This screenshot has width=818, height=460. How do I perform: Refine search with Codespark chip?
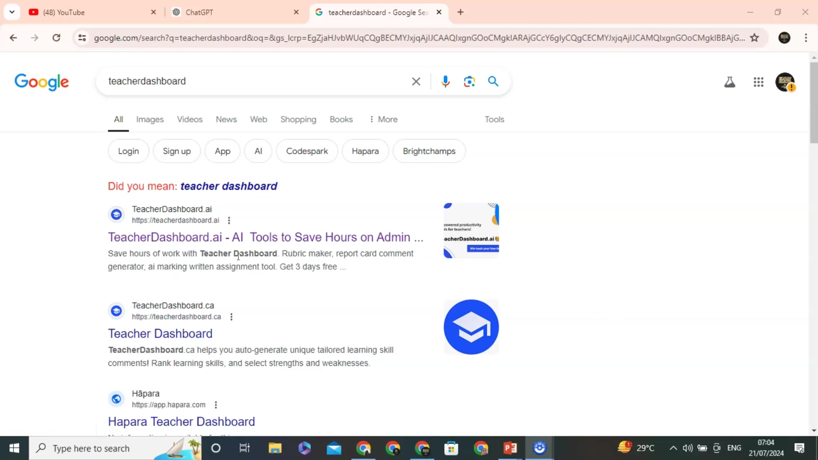pos(307,151)
